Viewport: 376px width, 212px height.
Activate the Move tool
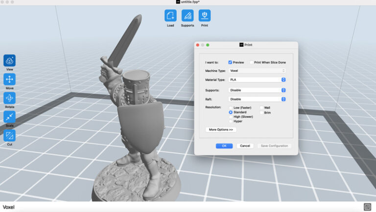pos(9,79)
